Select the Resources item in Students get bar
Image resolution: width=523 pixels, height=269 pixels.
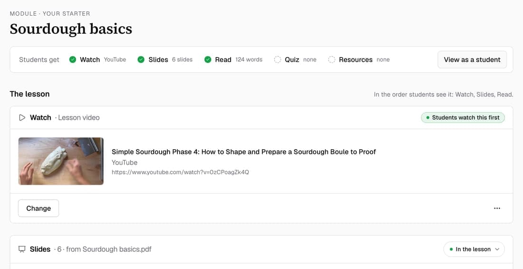point(359,60)
